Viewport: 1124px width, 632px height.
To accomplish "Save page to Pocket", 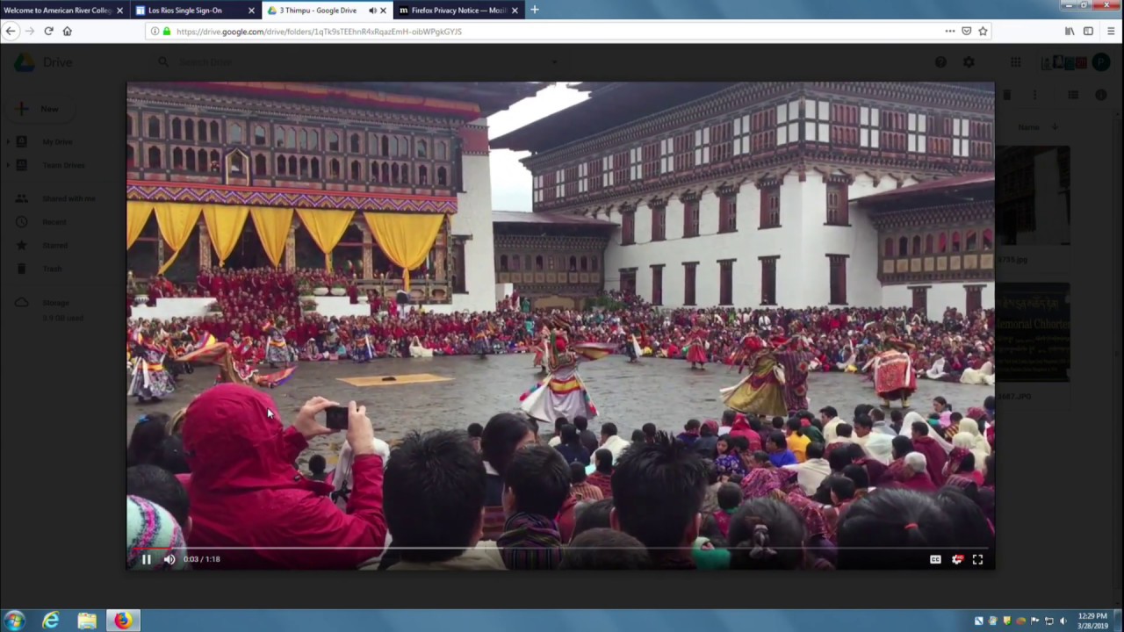I will point(966,32).
